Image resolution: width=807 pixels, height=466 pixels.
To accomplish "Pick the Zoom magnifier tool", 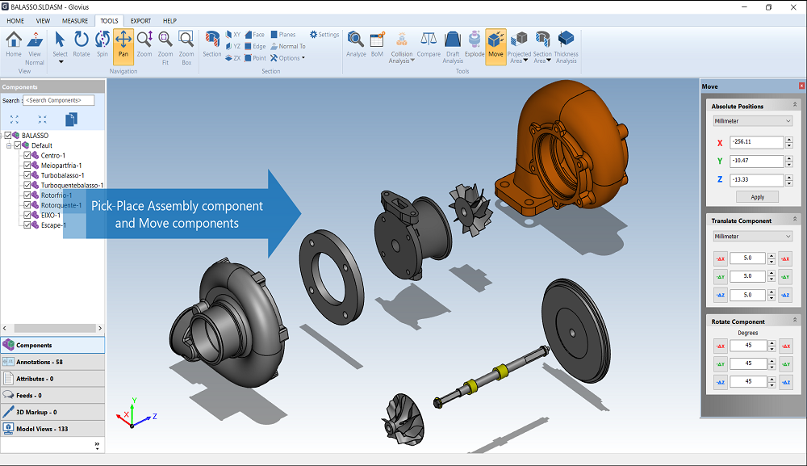I will coord(144,40).
